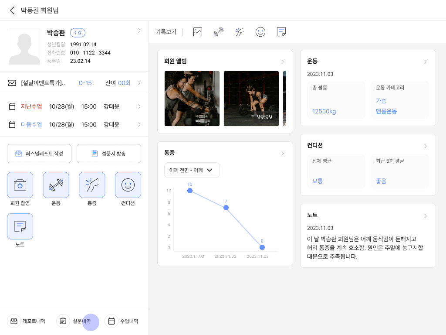Click the 운동 card date 2023.11.03
Viewport: 446px width, 335px height.
[x=320, y=74]
